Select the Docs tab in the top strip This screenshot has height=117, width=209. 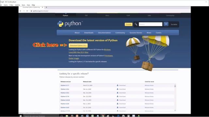point(107,16)
